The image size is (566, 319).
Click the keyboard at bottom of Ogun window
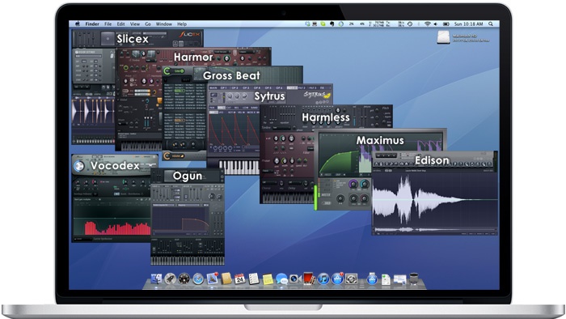(x=188, y=261)
